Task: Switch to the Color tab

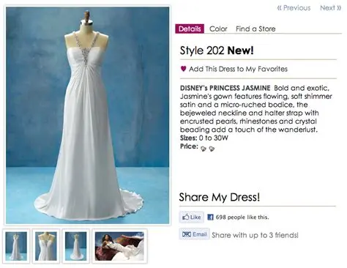Action: click(x=218, y=29)
